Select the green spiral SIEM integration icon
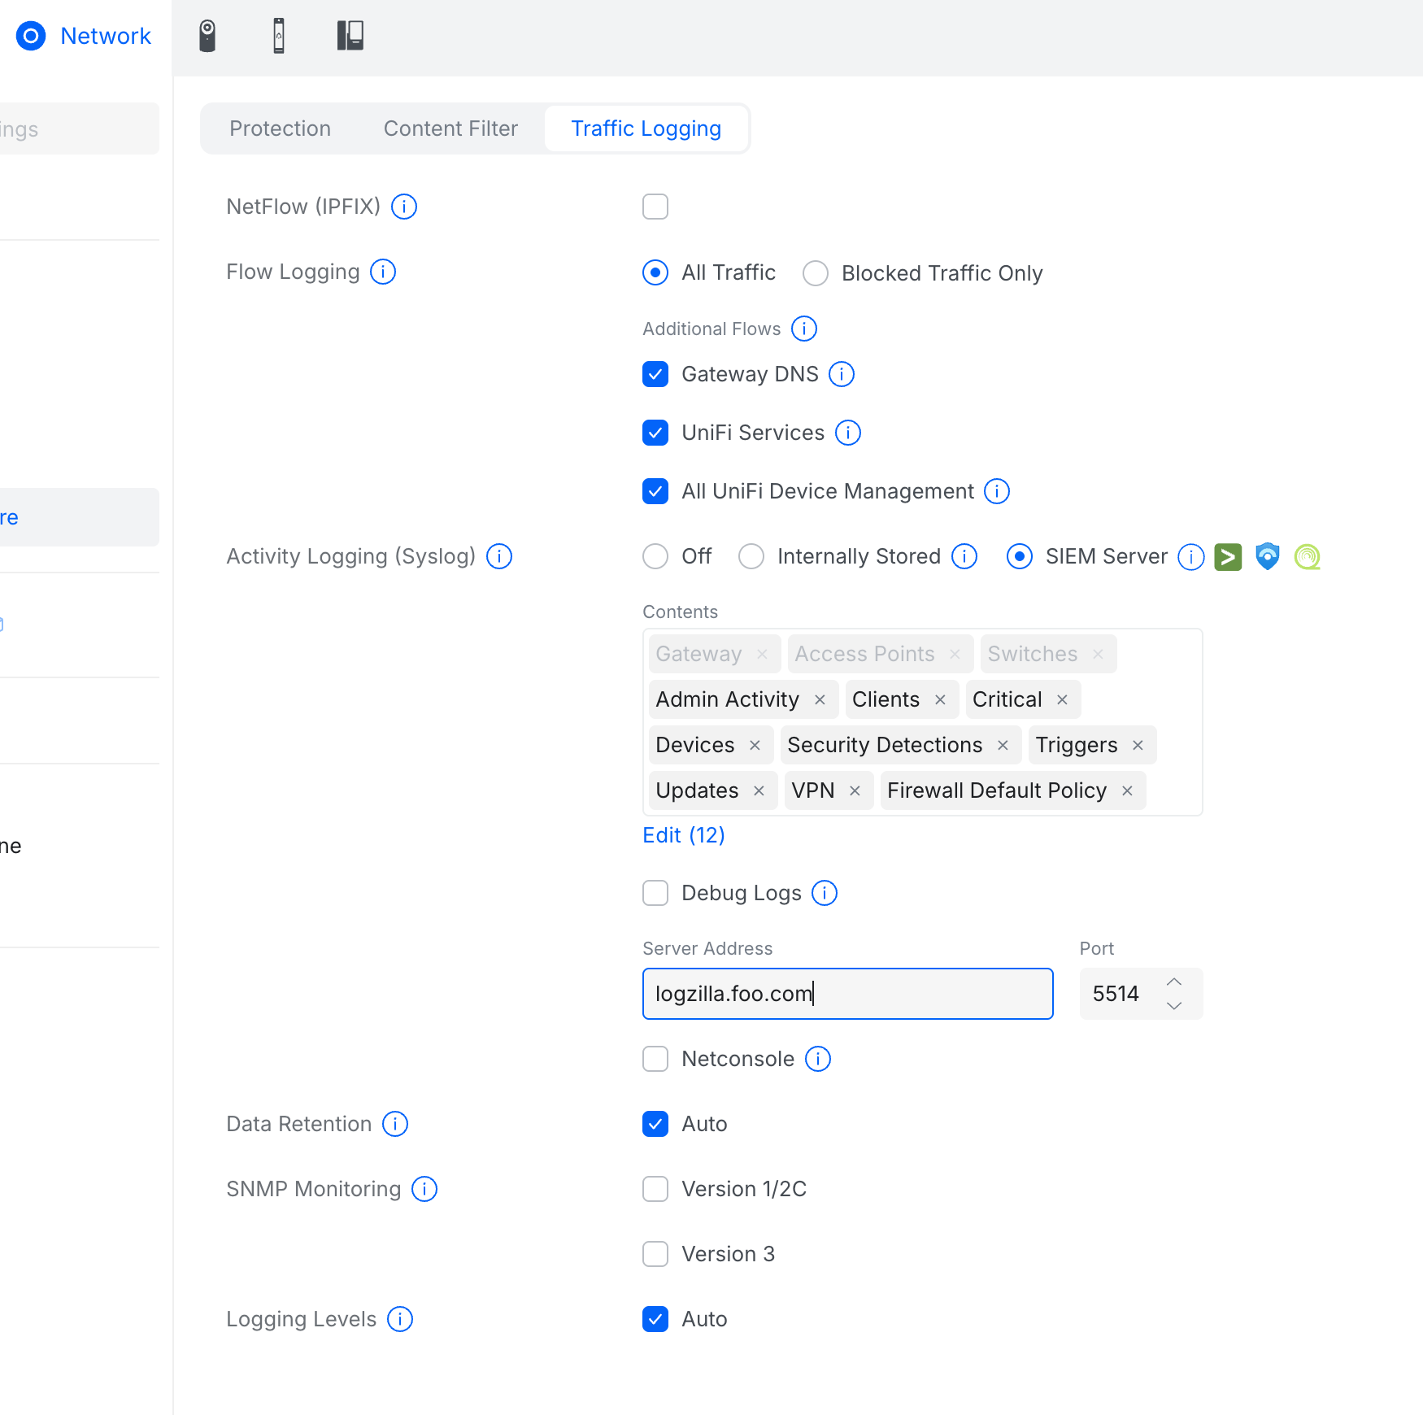 tap(1307, 557)
